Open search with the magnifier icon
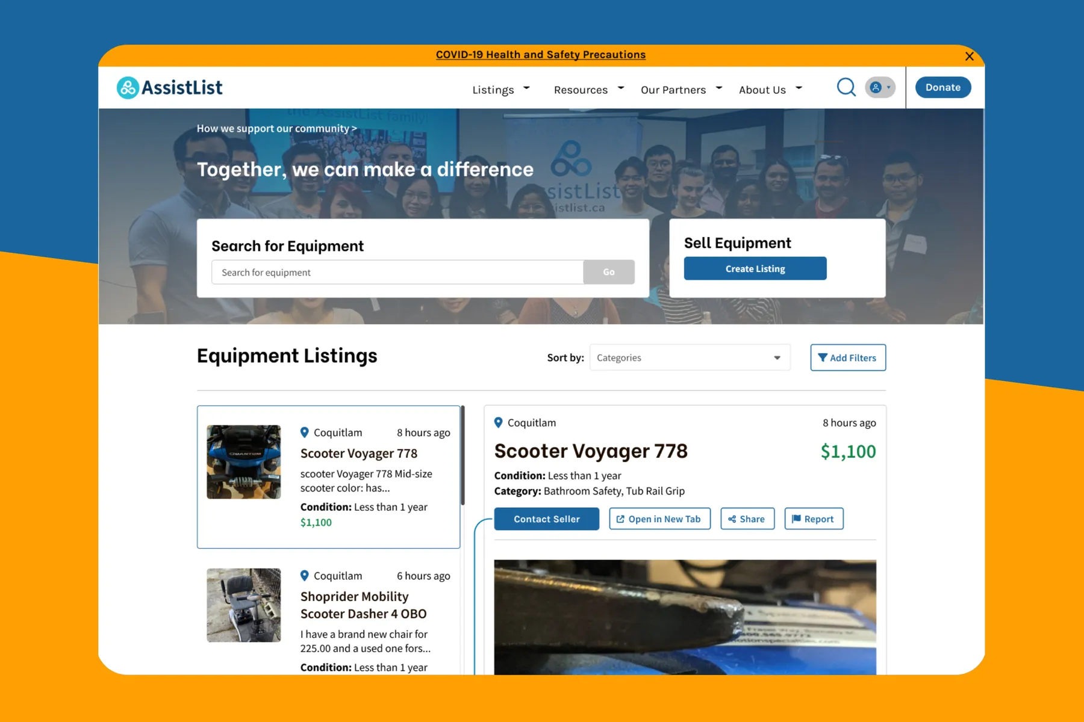Screen dimensions: 1084x722 (846, 87)
